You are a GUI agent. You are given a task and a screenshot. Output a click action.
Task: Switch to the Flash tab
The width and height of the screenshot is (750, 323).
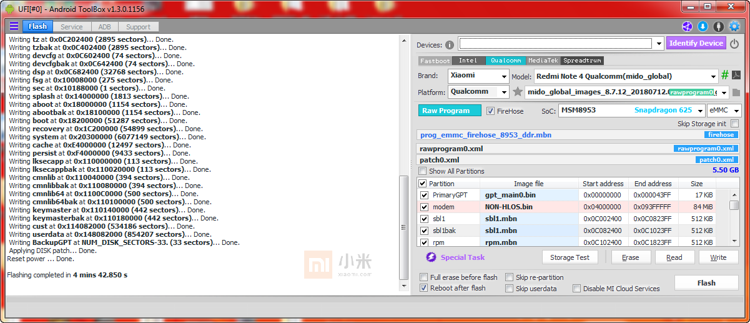pos(37,26)
